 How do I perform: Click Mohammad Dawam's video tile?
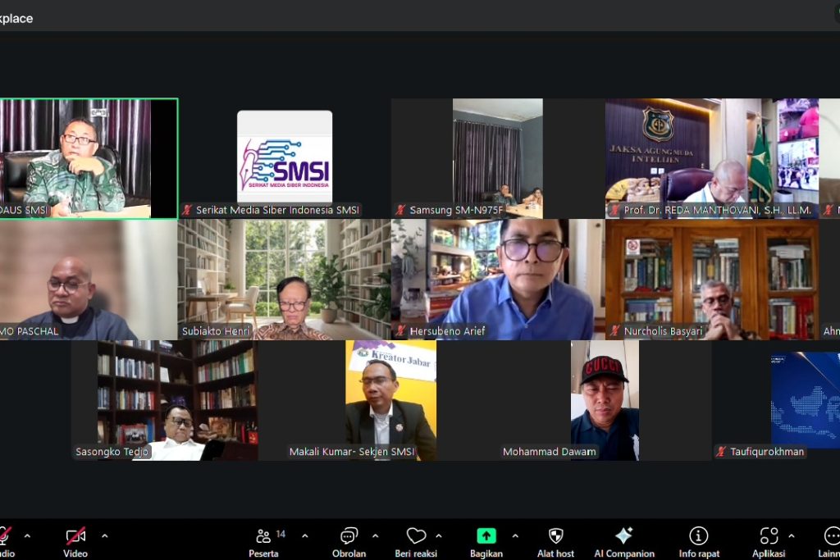pos(605,400)
